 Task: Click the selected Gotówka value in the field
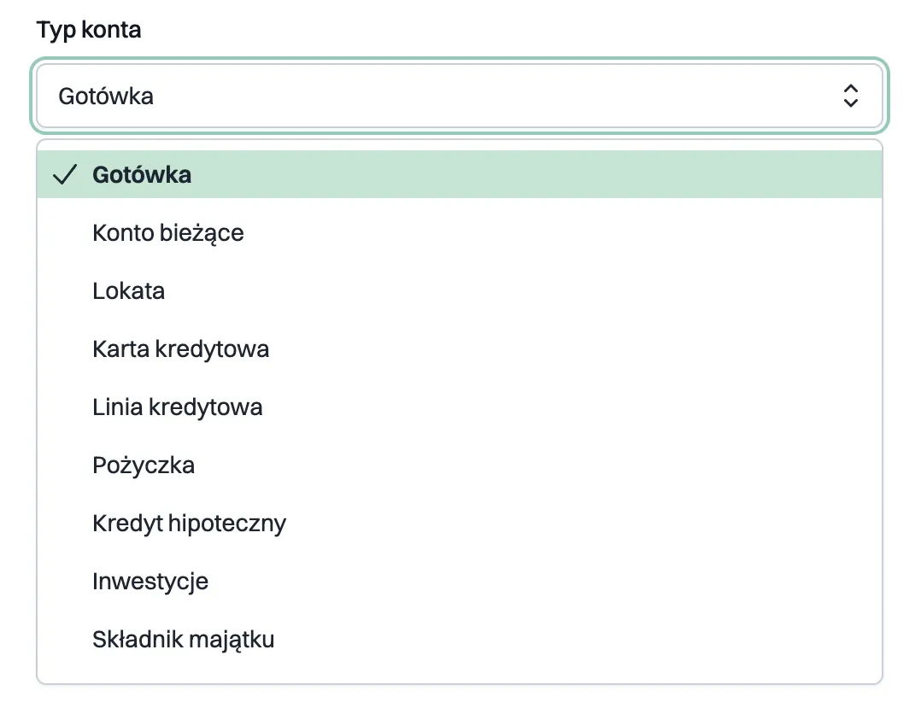[x=106, y=96]
